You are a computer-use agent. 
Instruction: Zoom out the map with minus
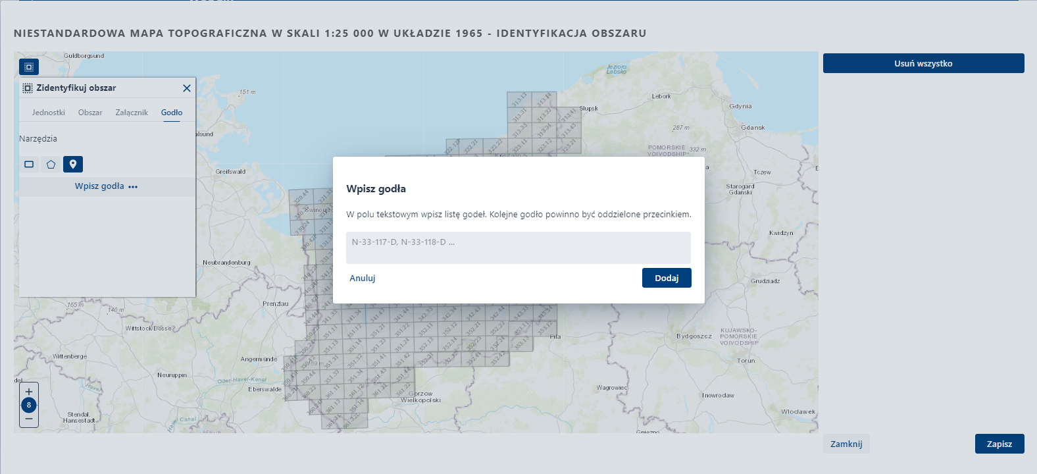pyautogui.click(x=29, y=419)
